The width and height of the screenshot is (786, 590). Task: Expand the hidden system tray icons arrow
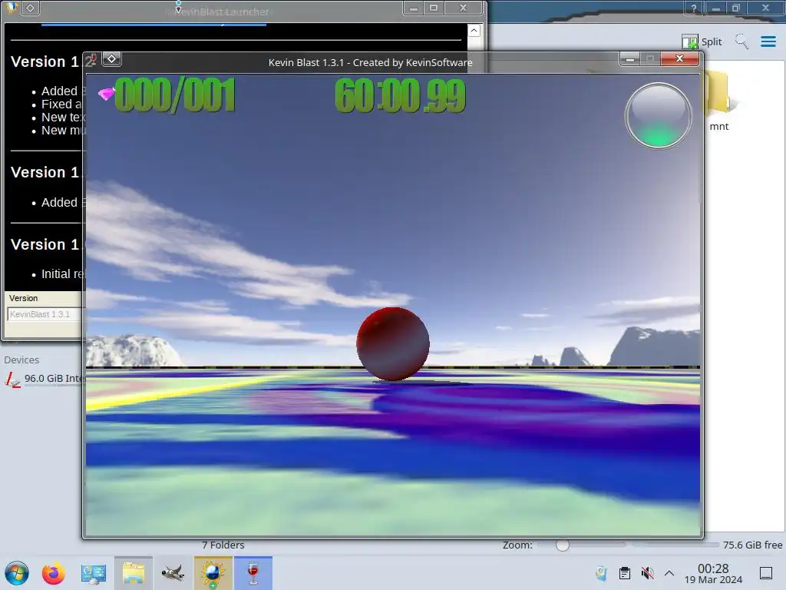tap(669, 573)
